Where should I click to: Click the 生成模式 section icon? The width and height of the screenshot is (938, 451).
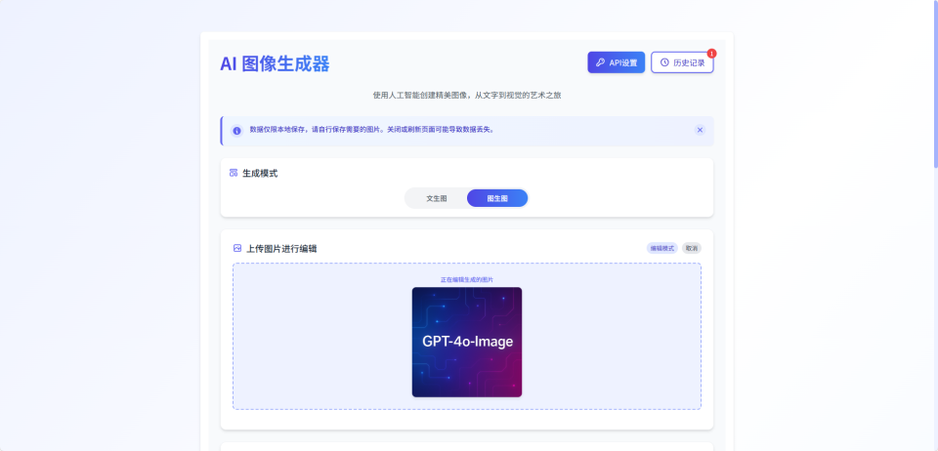point(234,173)
